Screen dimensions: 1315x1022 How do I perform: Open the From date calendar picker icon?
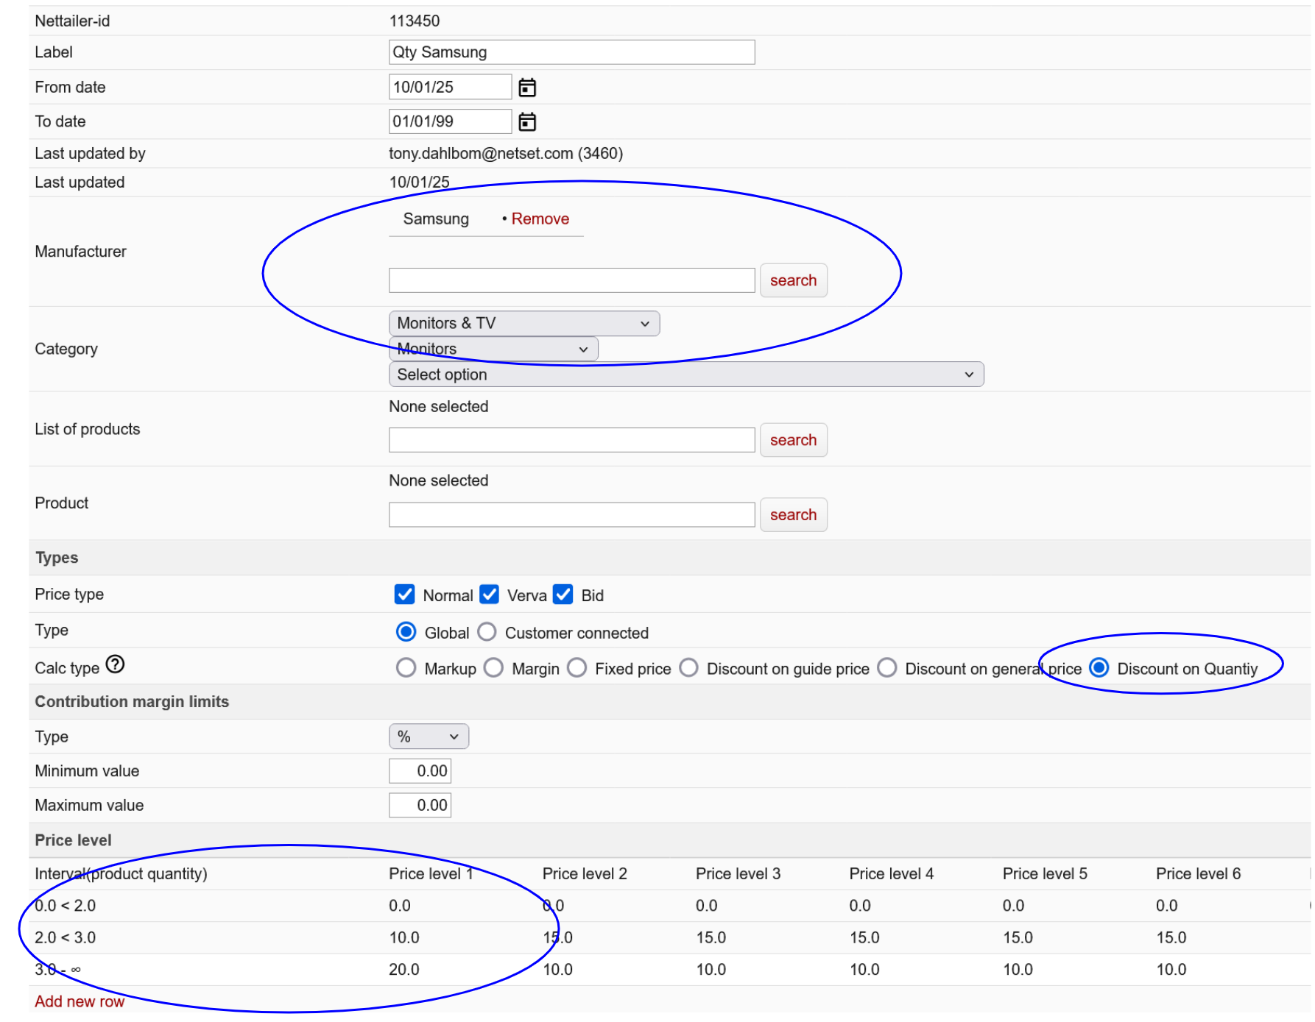tap(527, 88)
